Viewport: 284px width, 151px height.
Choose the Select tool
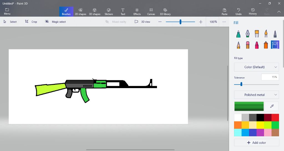[x=10, y=22]
